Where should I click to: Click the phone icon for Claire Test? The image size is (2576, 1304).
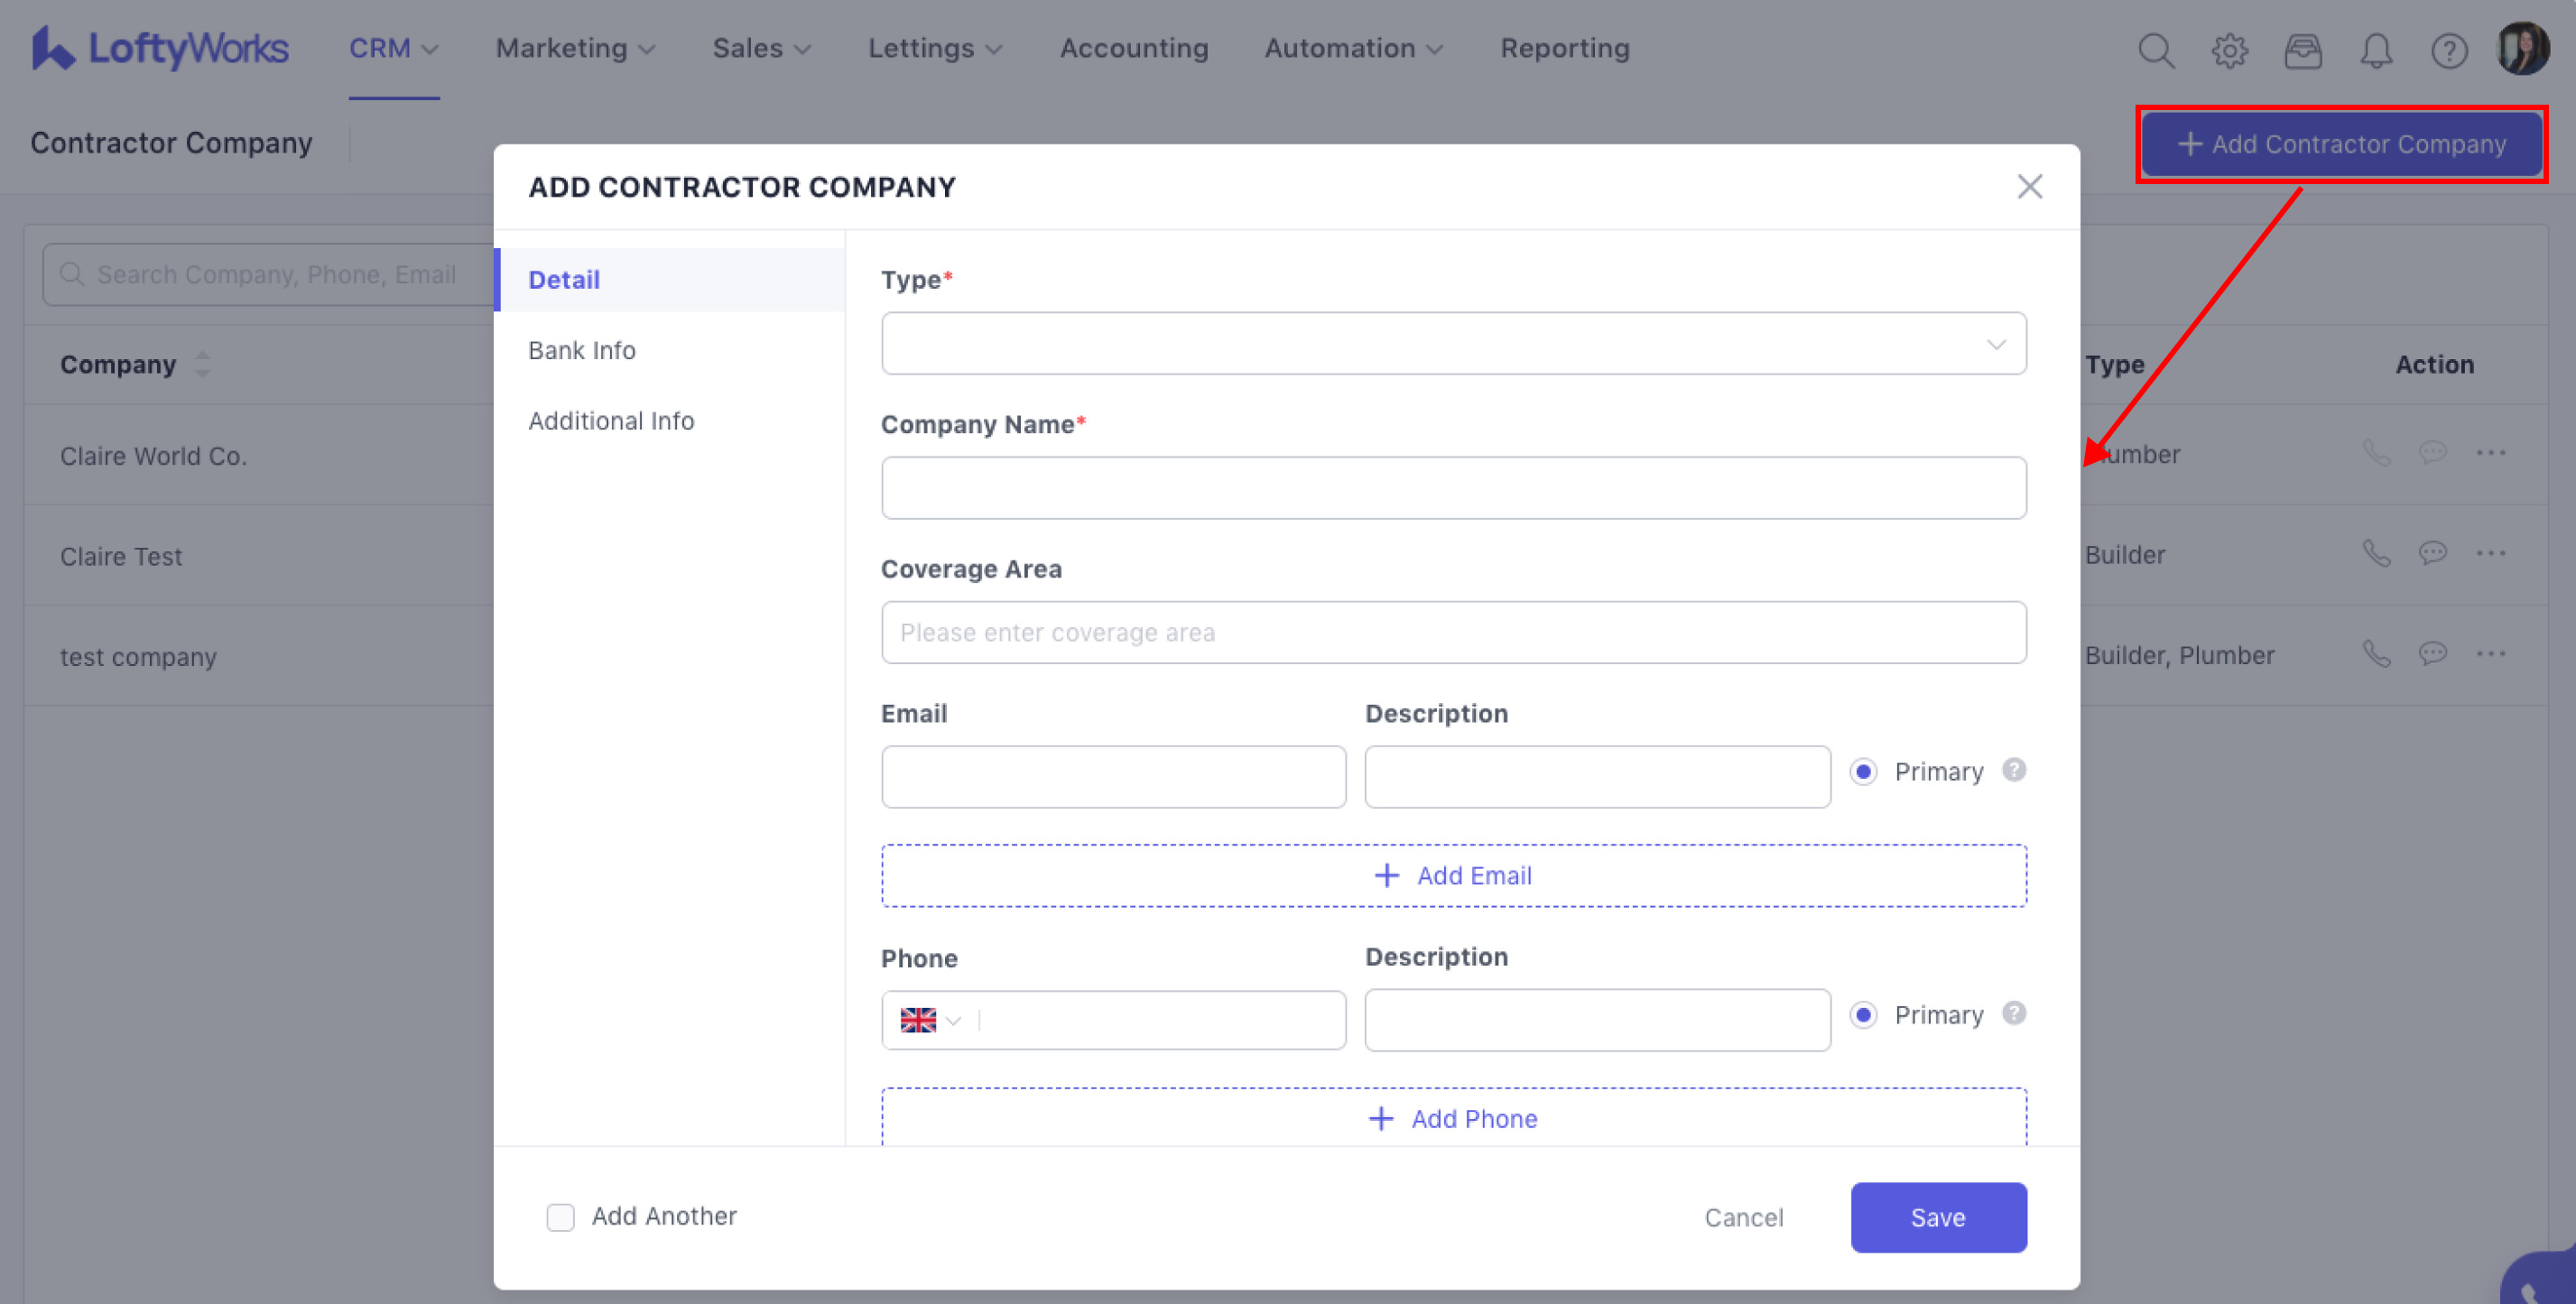(x=2376, y=553)
